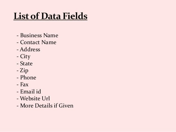Click the word "Url" after Website
The height and width of the screenshot is (132, 176).
(x=46, y=98)
